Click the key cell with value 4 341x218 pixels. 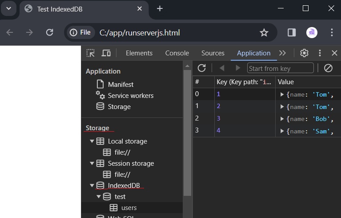tap(245, 130)
